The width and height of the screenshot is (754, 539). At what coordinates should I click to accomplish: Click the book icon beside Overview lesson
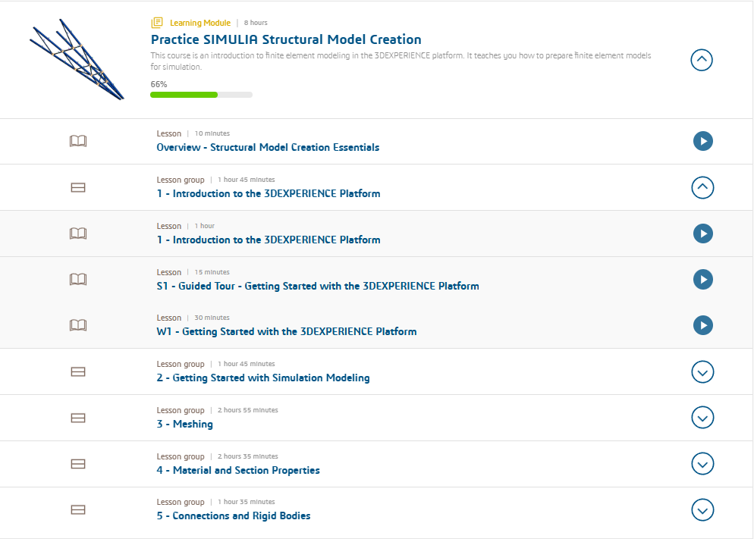[x=78, y=141]
